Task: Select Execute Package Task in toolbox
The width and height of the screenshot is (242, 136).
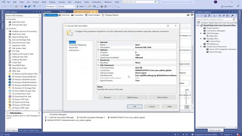Action: 21,40
